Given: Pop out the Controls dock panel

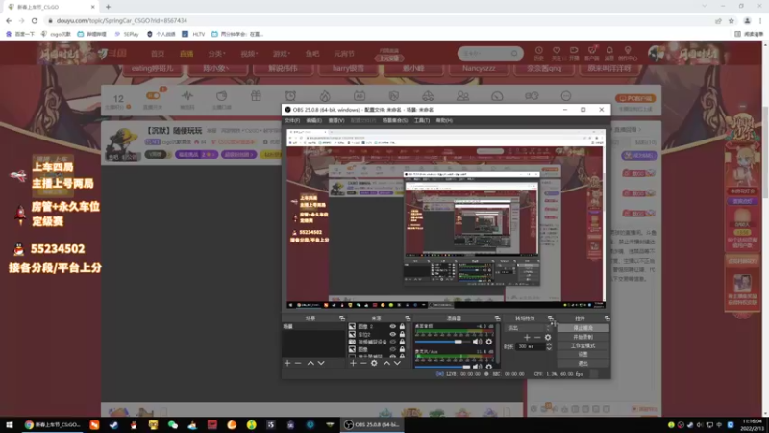Looking at the screenshot, I should click(608, 318).
